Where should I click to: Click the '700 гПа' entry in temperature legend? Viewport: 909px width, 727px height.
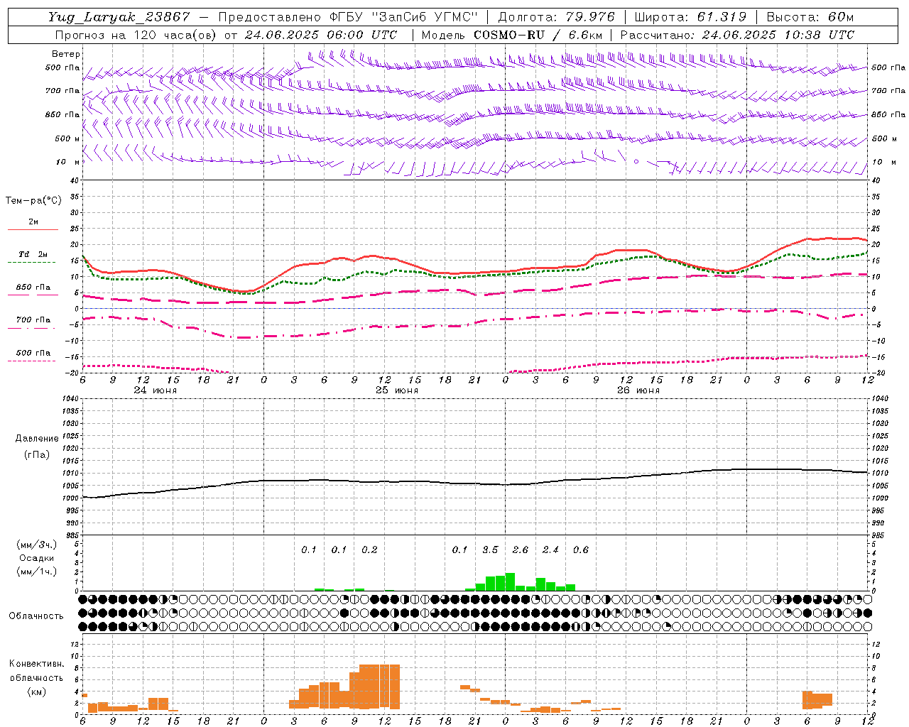(33, 320)
